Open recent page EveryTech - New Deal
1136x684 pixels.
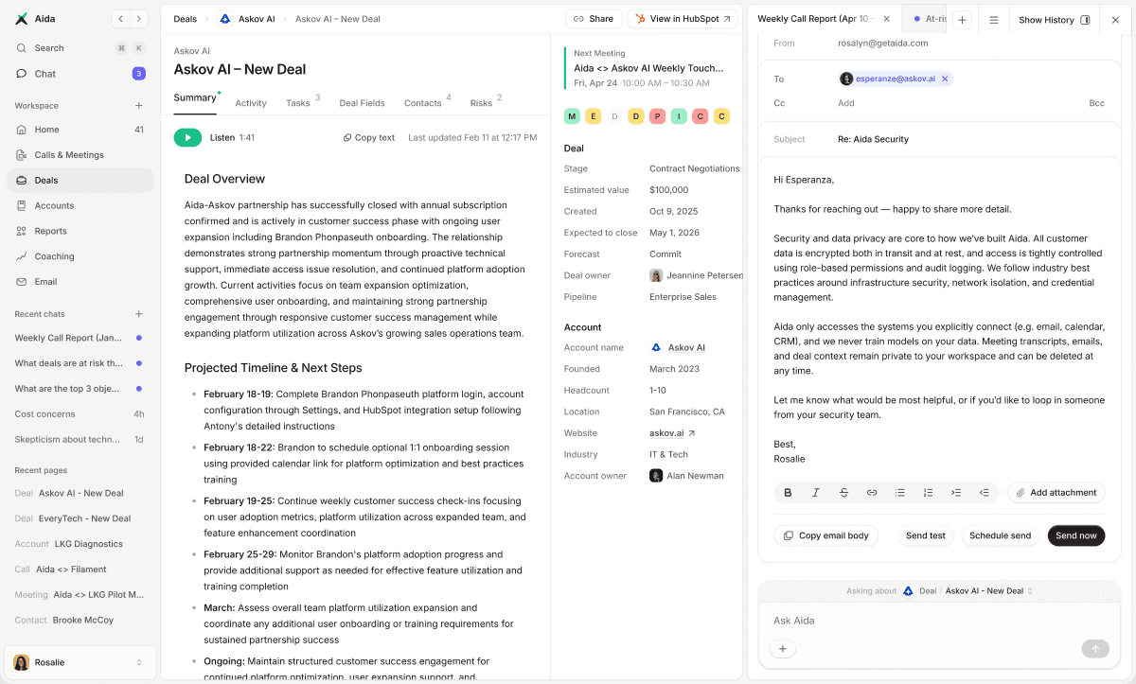point(80,518)
